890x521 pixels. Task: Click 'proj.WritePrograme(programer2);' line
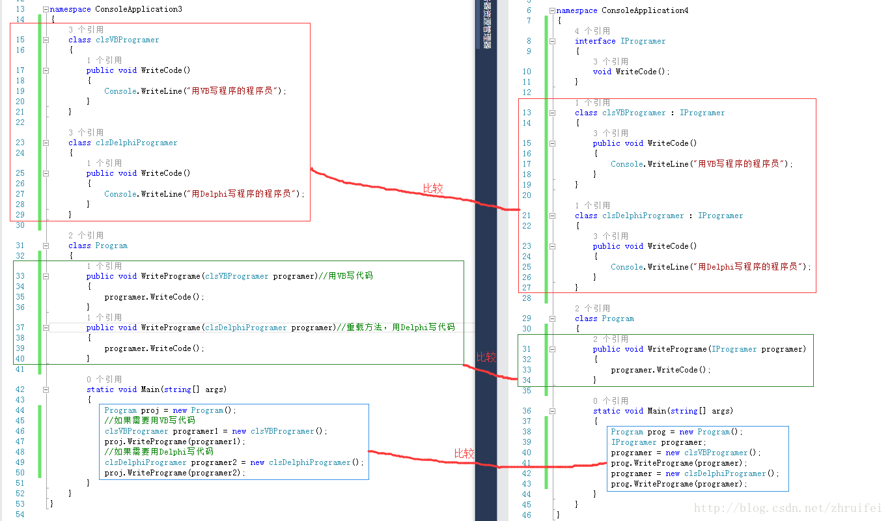[x=175, y=473]
